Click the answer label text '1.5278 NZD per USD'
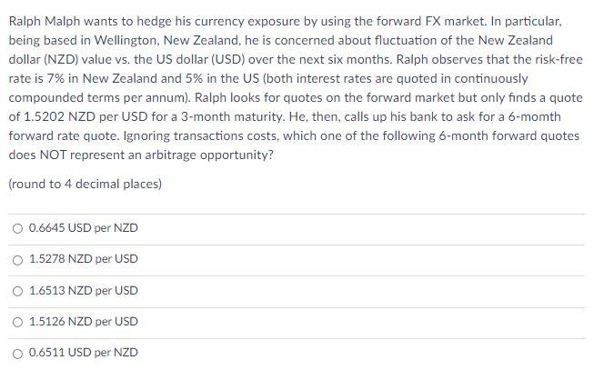Screen dimensions: 594x380 pos(84,259)
